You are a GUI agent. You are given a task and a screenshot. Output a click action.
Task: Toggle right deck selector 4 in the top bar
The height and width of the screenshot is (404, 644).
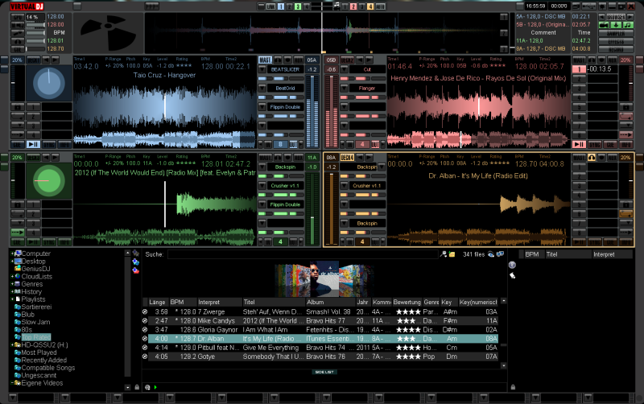[370, 6]
